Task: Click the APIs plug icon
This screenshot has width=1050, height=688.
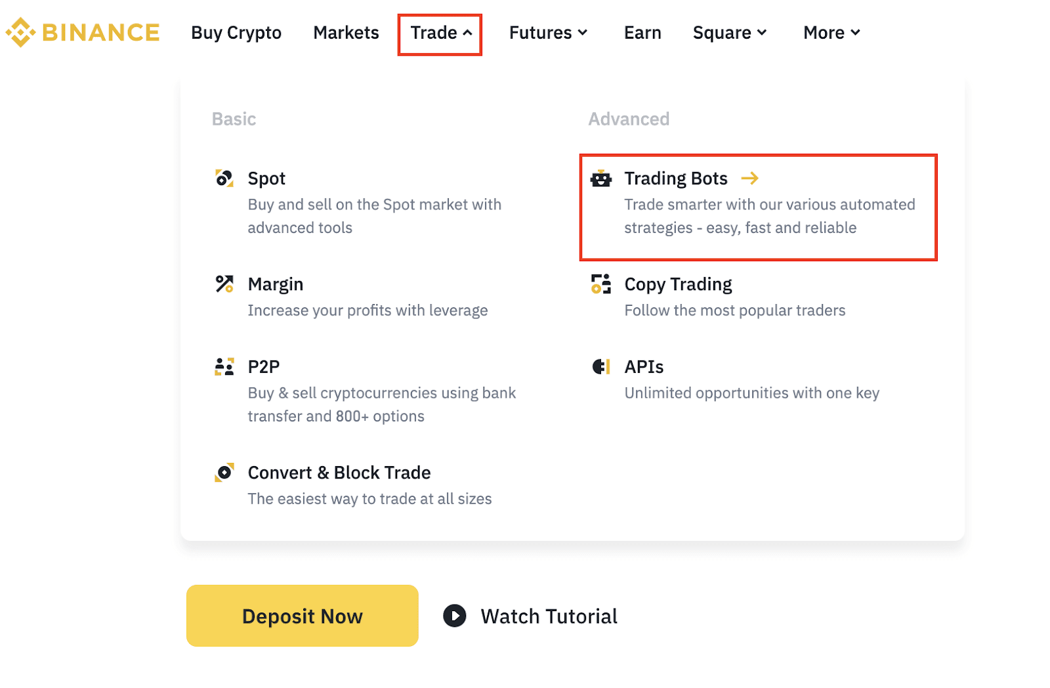Action: pyautogui.click(x=601, y=366)
